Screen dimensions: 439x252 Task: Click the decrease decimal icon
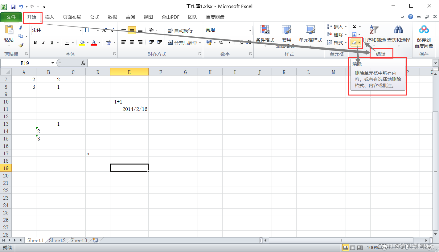coord(248,43)
